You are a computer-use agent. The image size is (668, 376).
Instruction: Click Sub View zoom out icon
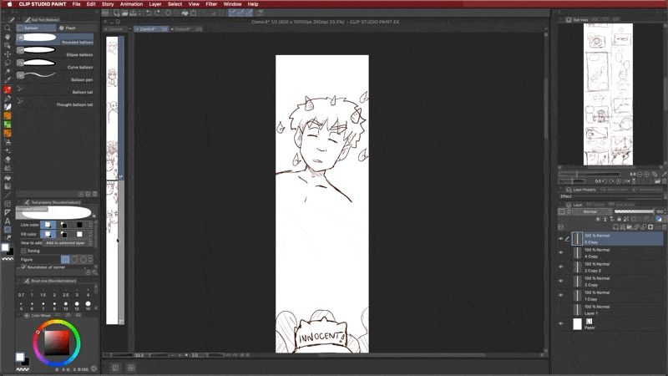click(x=640, y=174)
